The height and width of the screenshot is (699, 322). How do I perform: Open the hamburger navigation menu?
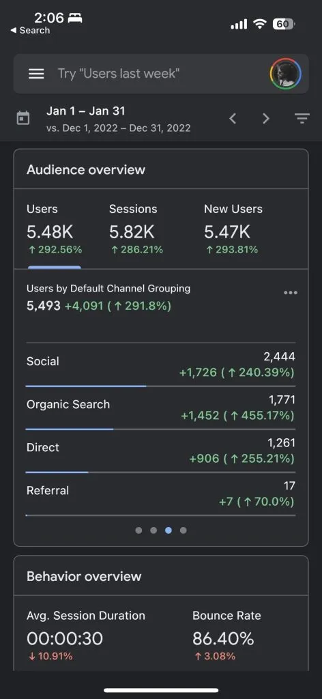pos(36,74)
